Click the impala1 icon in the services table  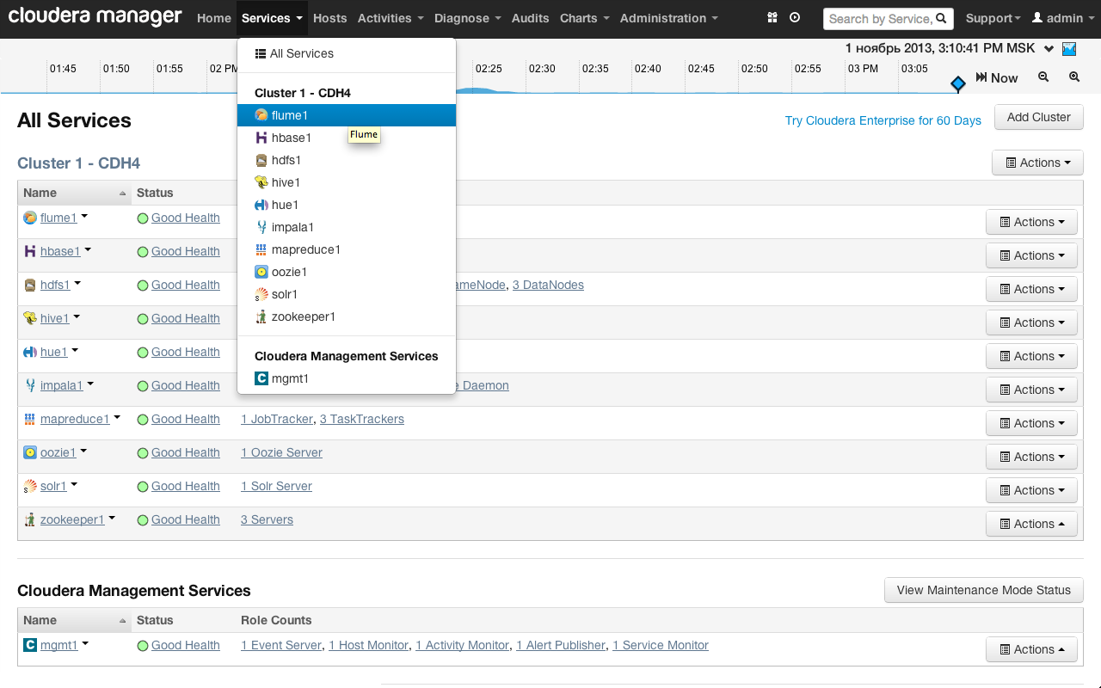coord(30,385)
